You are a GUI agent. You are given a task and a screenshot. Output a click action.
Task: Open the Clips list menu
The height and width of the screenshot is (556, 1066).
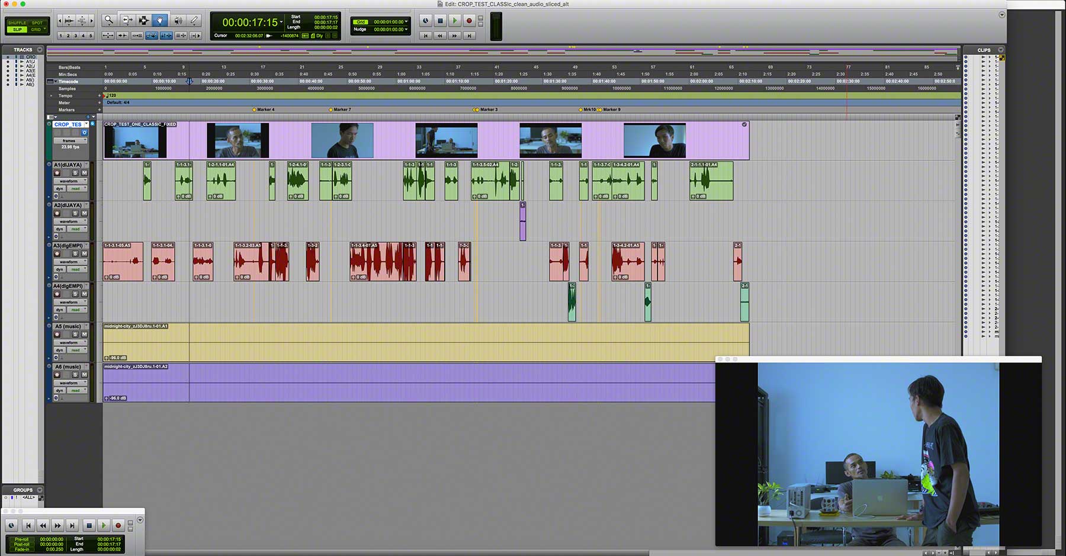1001,50
